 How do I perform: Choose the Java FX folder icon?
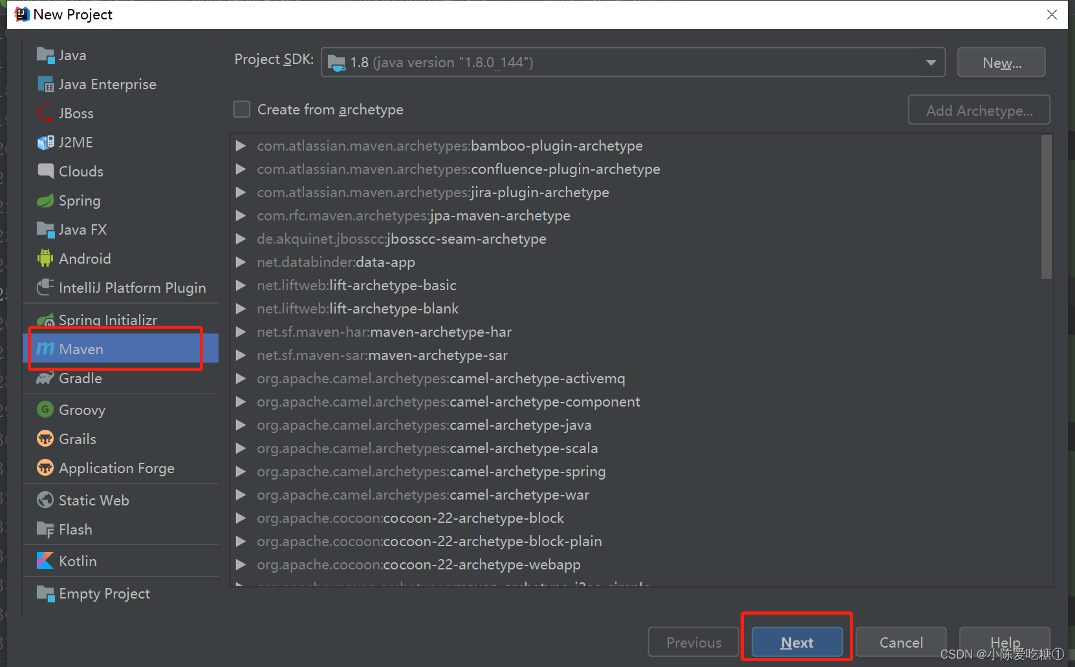pyautogui.click(x=45, y=229)
